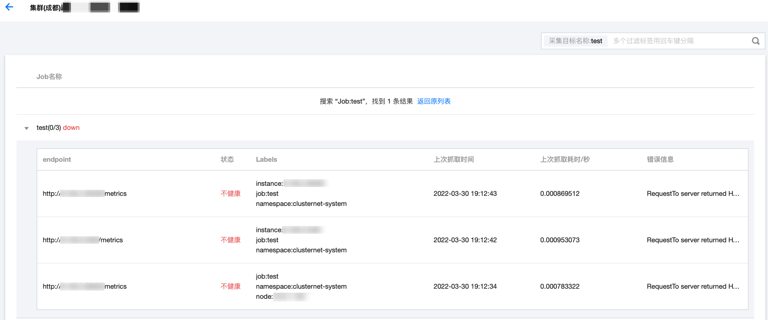The image size is (768, 320).
Task: Select endpoint of row scraped at 19:12:43
Action: point(85,193)
